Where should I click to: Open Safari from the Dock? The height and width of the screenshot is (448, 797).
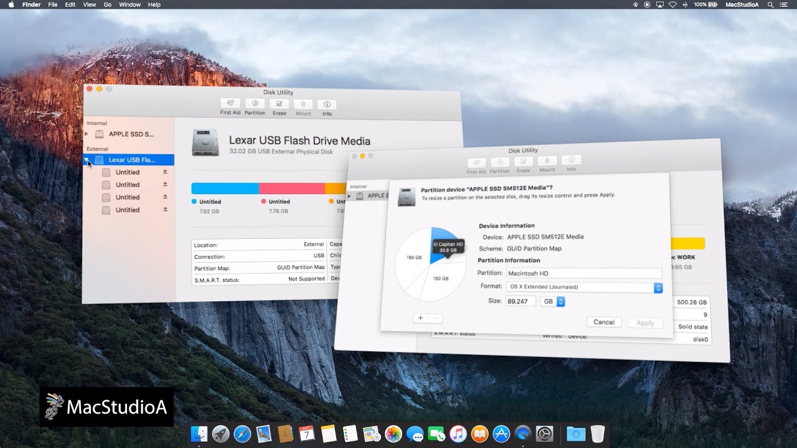coord(242,434)
